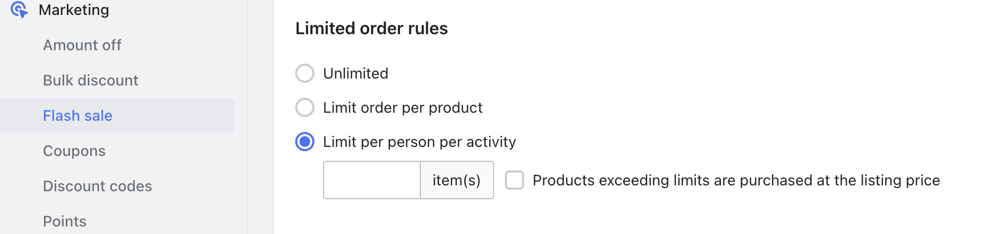This screenshot has height=234, width=984.
Task: Open the Amount off page
Action: point(82,45)
